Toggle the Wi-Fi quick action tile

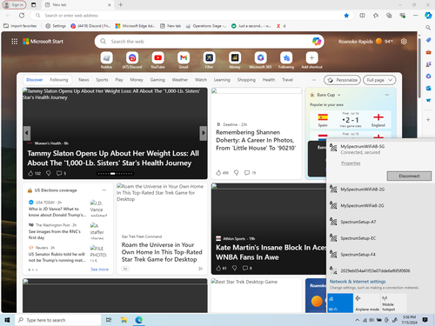click(x=340, y=303)
